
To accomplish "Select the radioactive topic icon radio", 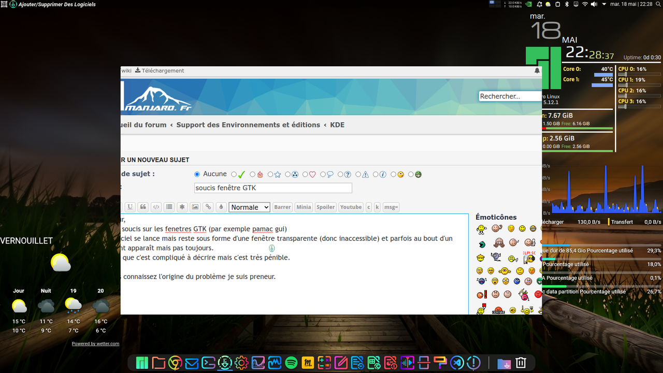I will 288,175.
